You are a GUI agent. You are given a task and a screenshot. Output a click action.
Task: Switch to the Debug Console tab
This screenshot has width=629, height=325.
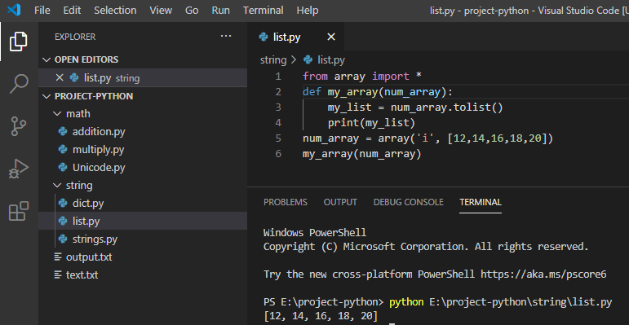pyautogui.click(x=409, y=202)
